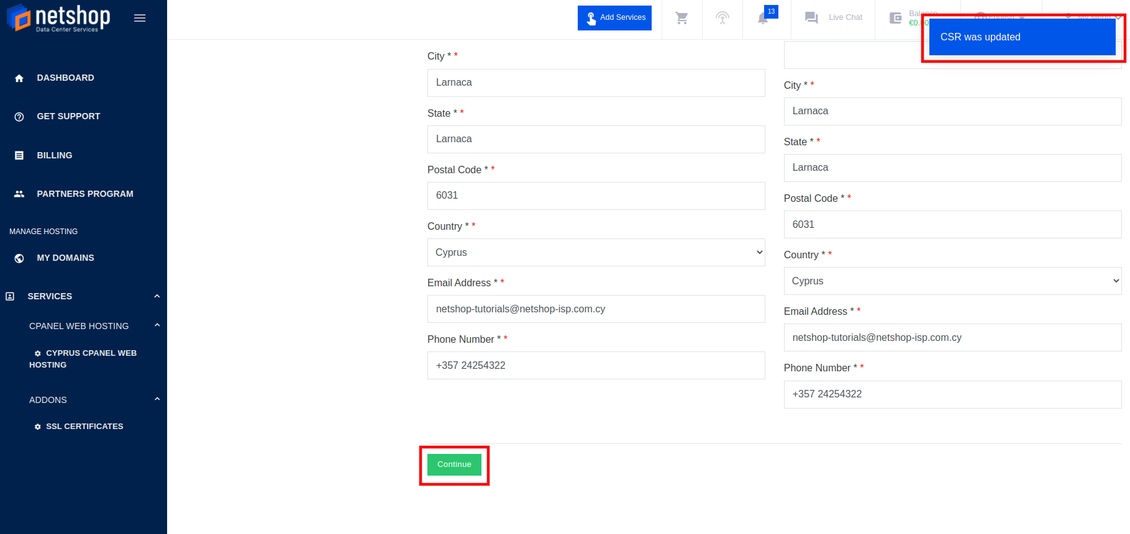Click the My Domains globe icon

point(19,258)
